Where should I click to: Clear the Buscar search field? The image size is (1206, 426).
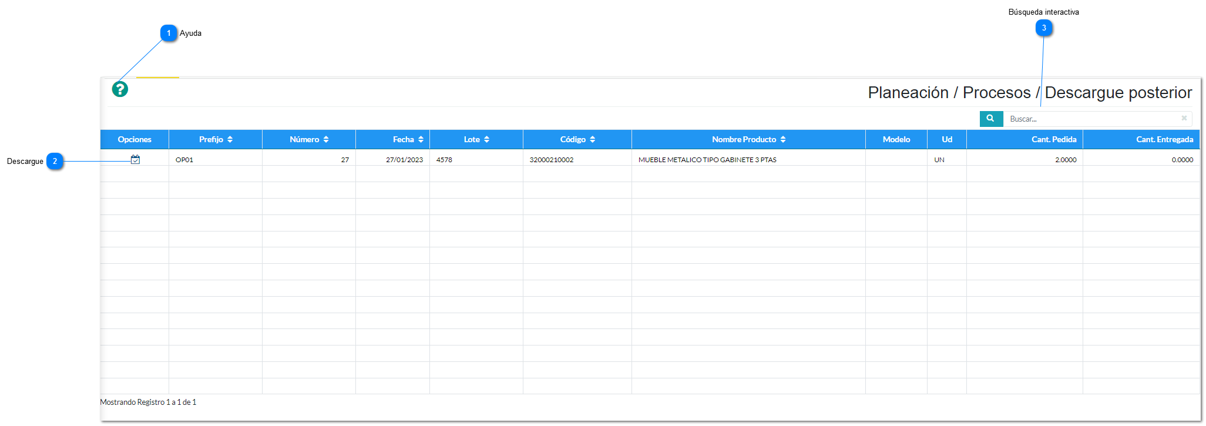click(1184, 119)
